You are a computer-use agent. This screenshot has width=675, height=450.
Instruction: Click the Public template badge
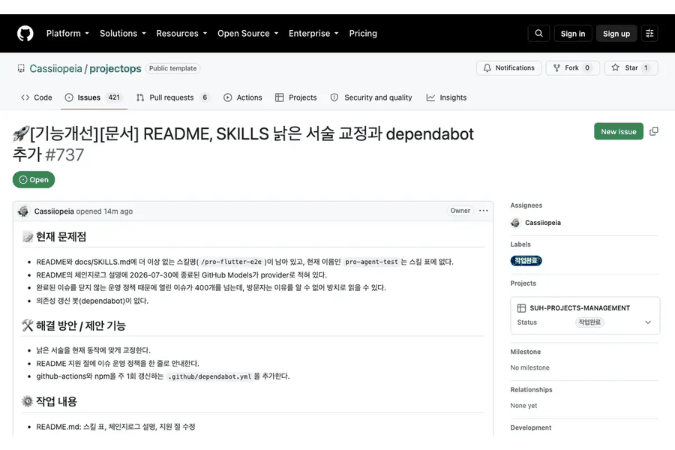point(172,68)
